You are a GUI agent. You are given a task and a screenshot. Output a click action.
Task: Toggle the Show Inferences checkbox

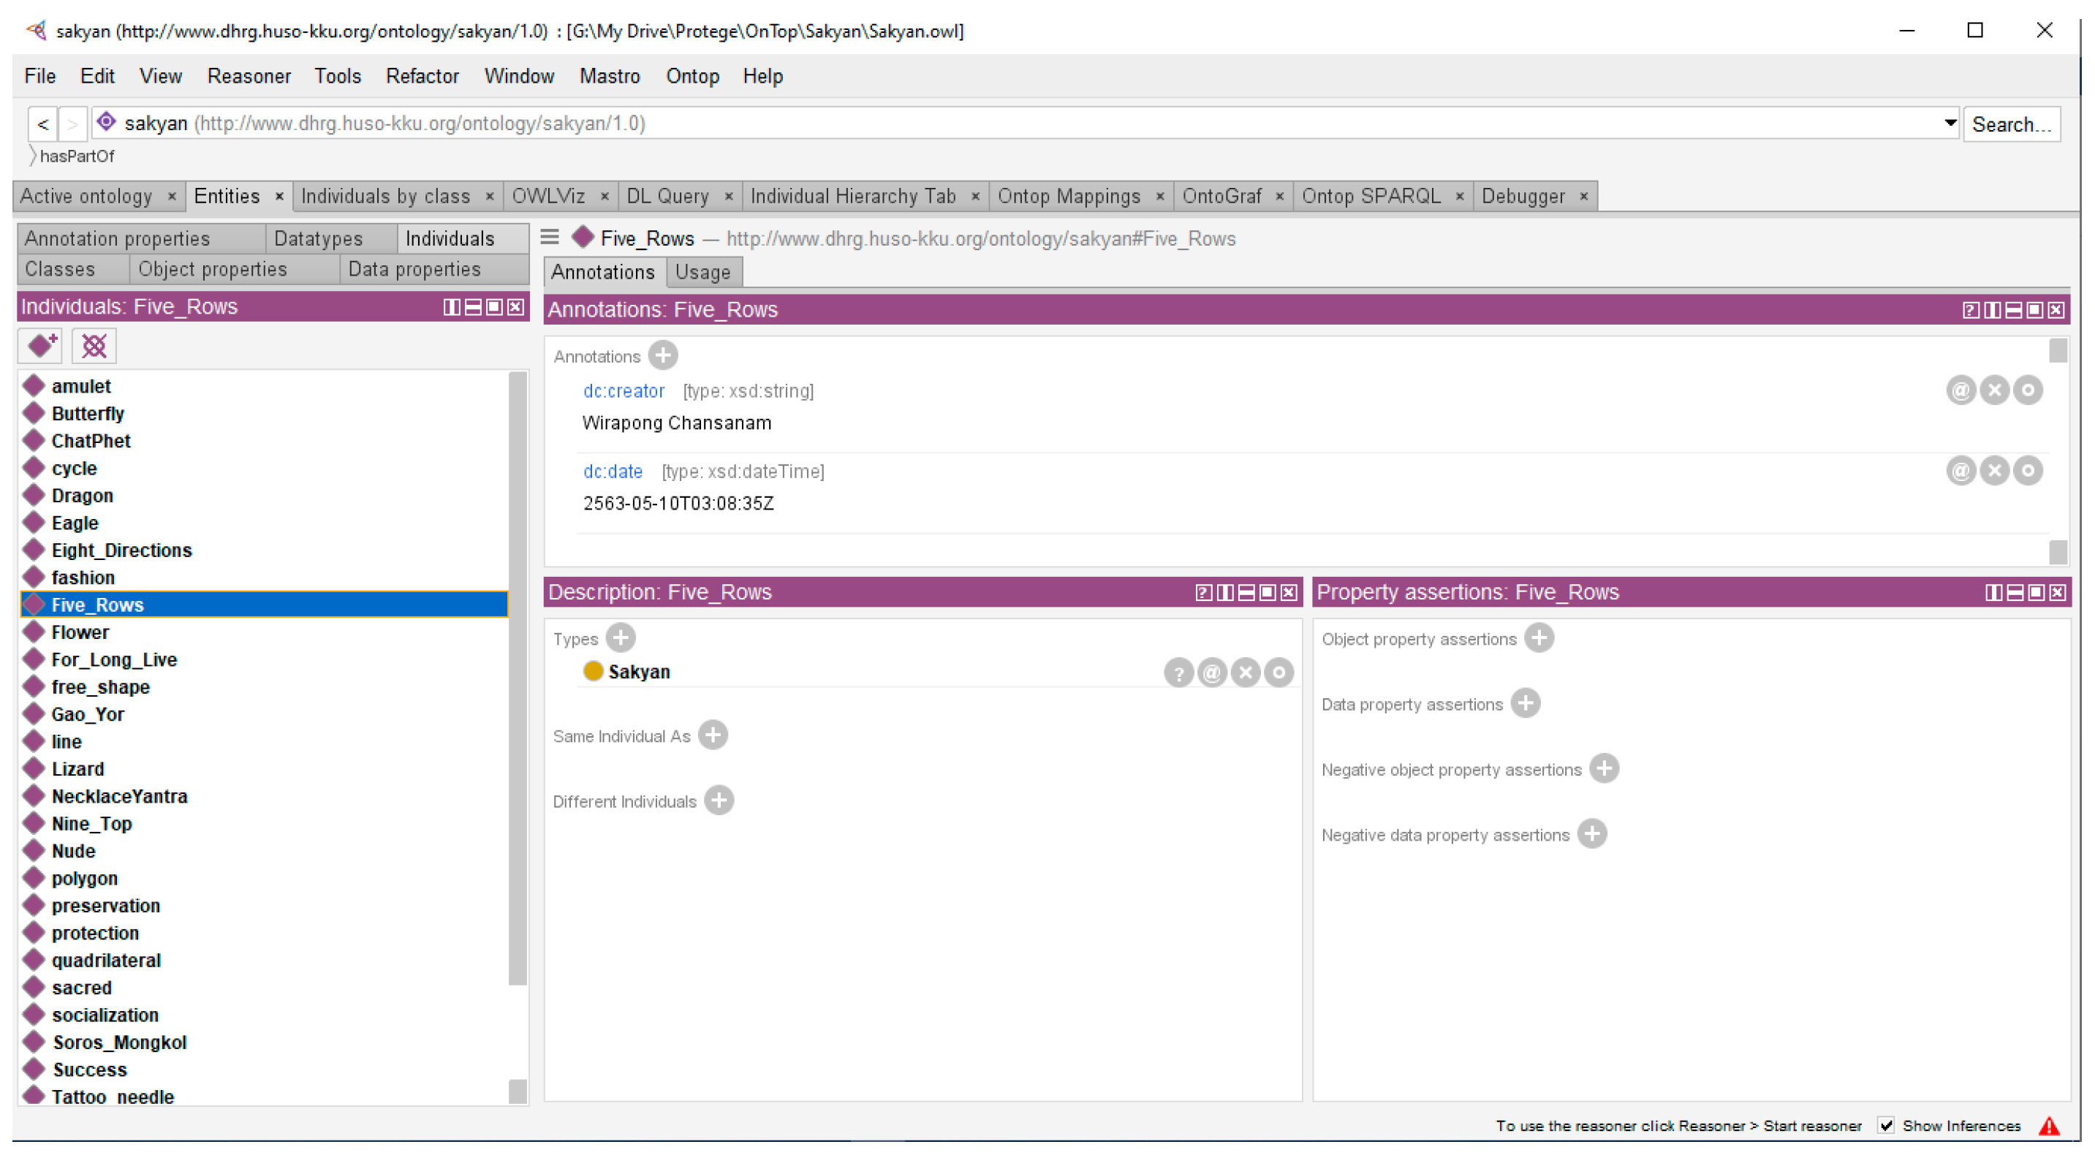1887,1127
